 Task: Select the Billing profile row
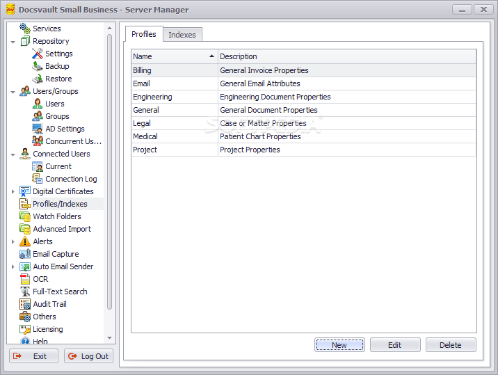pyautogui.click(x=304, y=70)
